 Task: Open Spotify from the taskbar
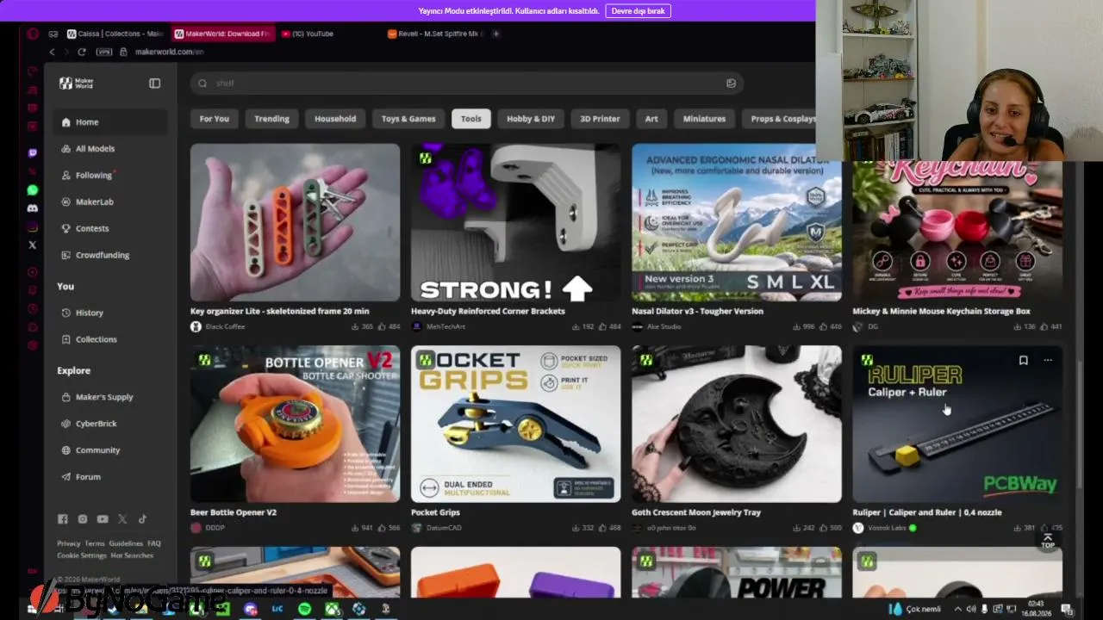(x=304, y=609)
